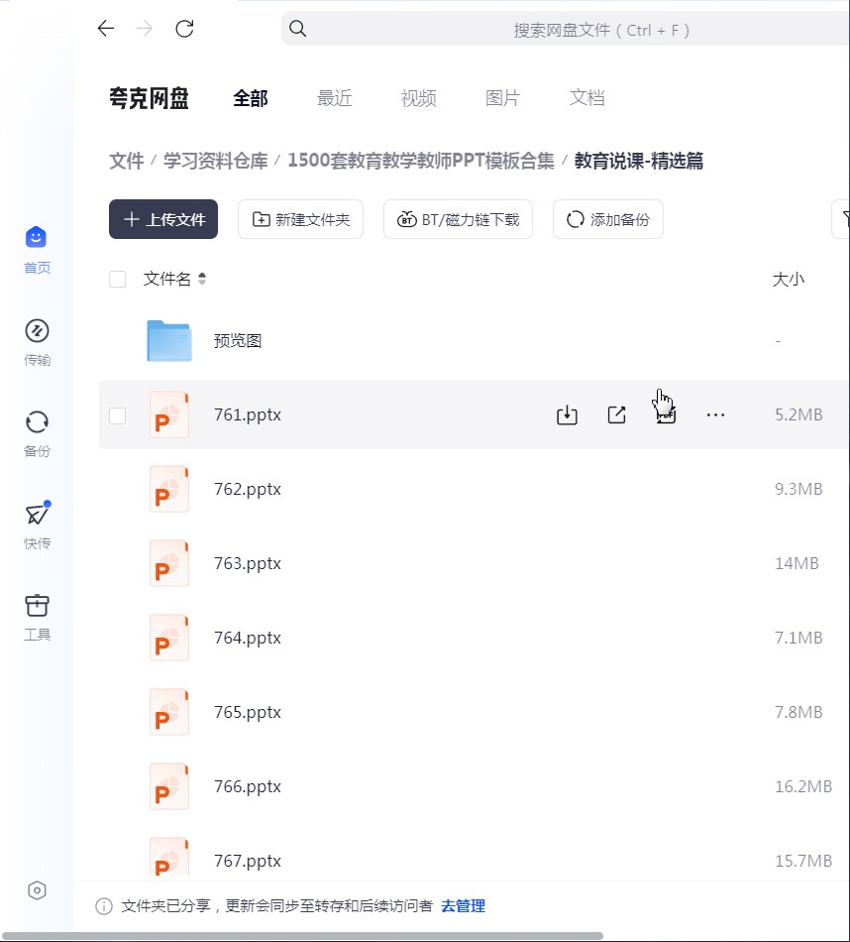Screen dimensions: 850x942
Task: Click the 夸克网盘 title
Action: [149, 98]
